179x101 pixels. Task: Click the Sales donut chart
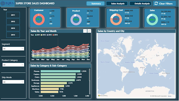[152, 19]
